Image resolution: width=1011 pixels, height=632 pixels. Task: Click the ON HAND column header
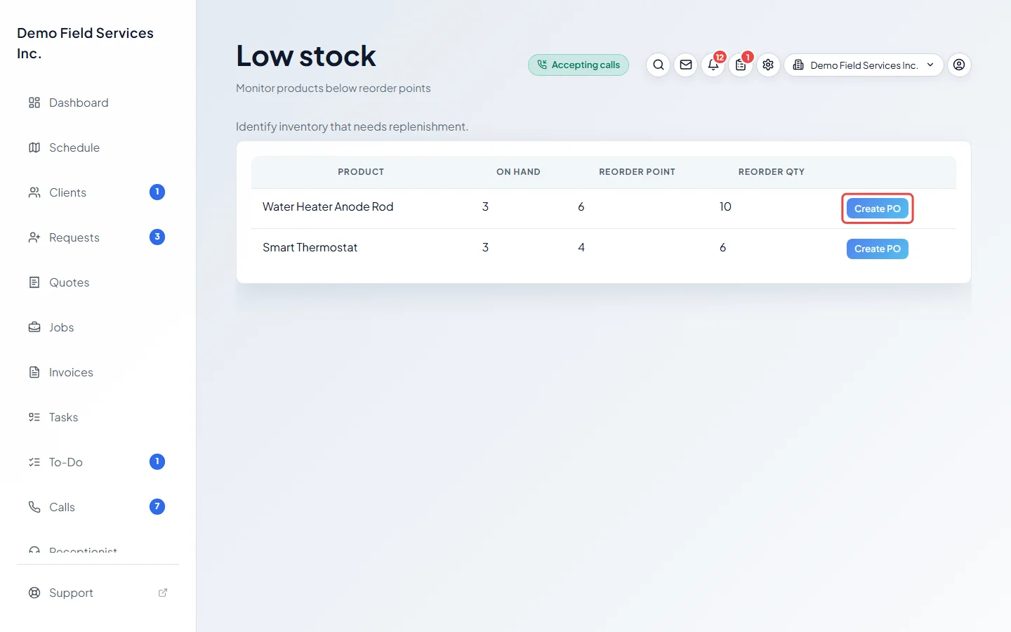coord(518,172)
